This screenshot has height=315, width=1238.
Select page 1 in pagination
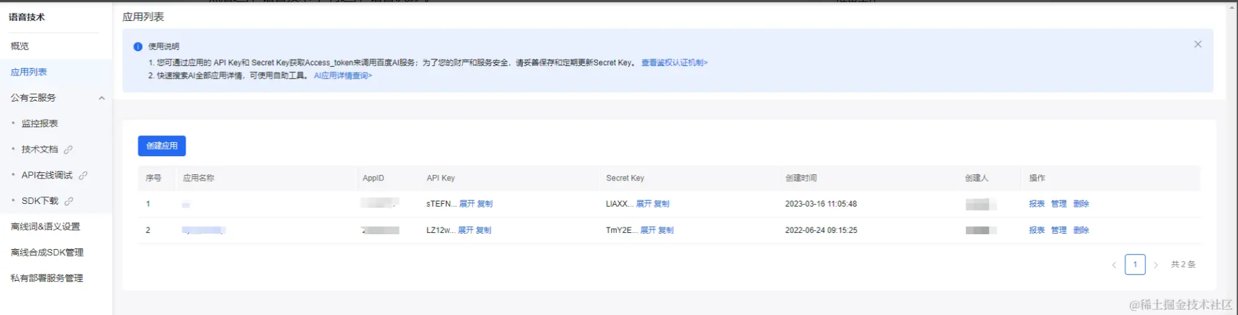(x=1135, y=265)
